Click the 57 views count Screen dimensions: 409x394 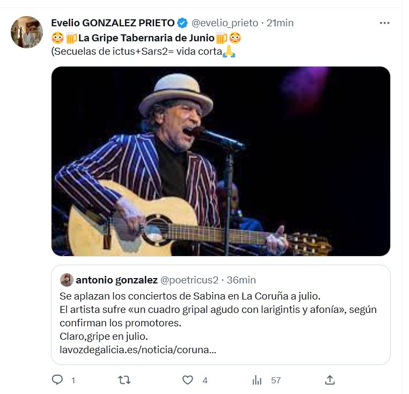pos(276,380)
